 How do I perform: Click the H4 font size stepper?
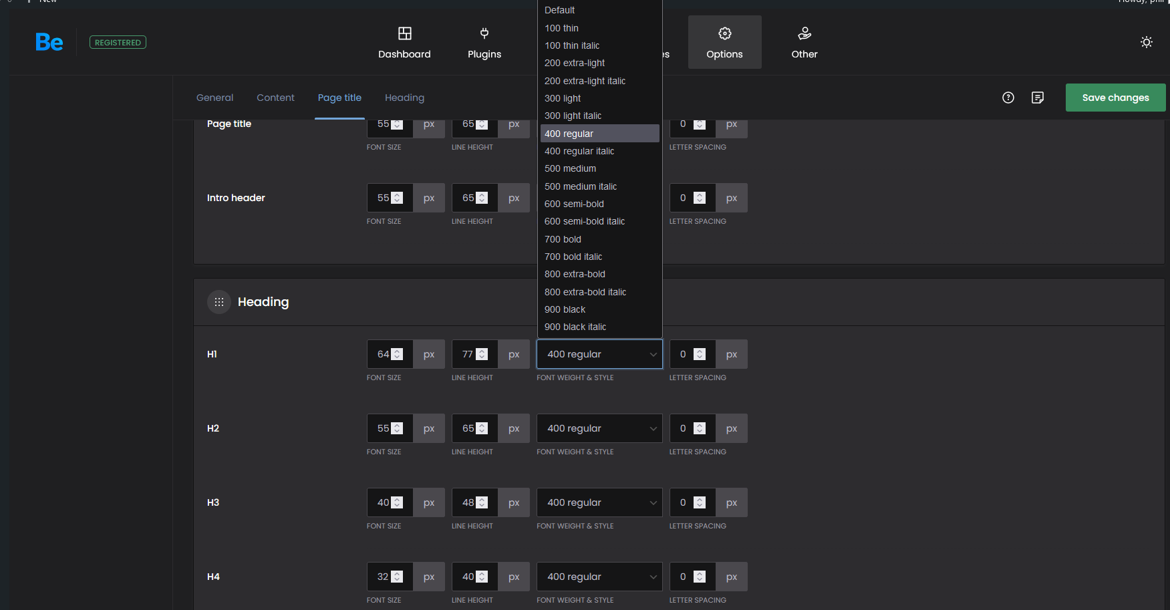(x=397, y=577)
